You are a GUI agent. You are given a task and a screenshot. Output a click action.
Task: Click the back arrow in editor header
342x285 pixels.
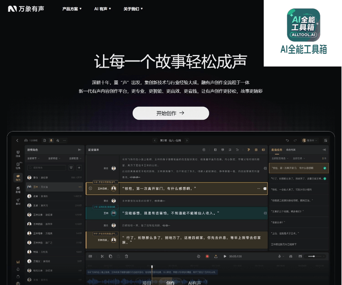click(x=17, y=141)
